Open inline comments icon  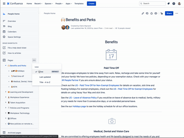click(x=147, y=13)
